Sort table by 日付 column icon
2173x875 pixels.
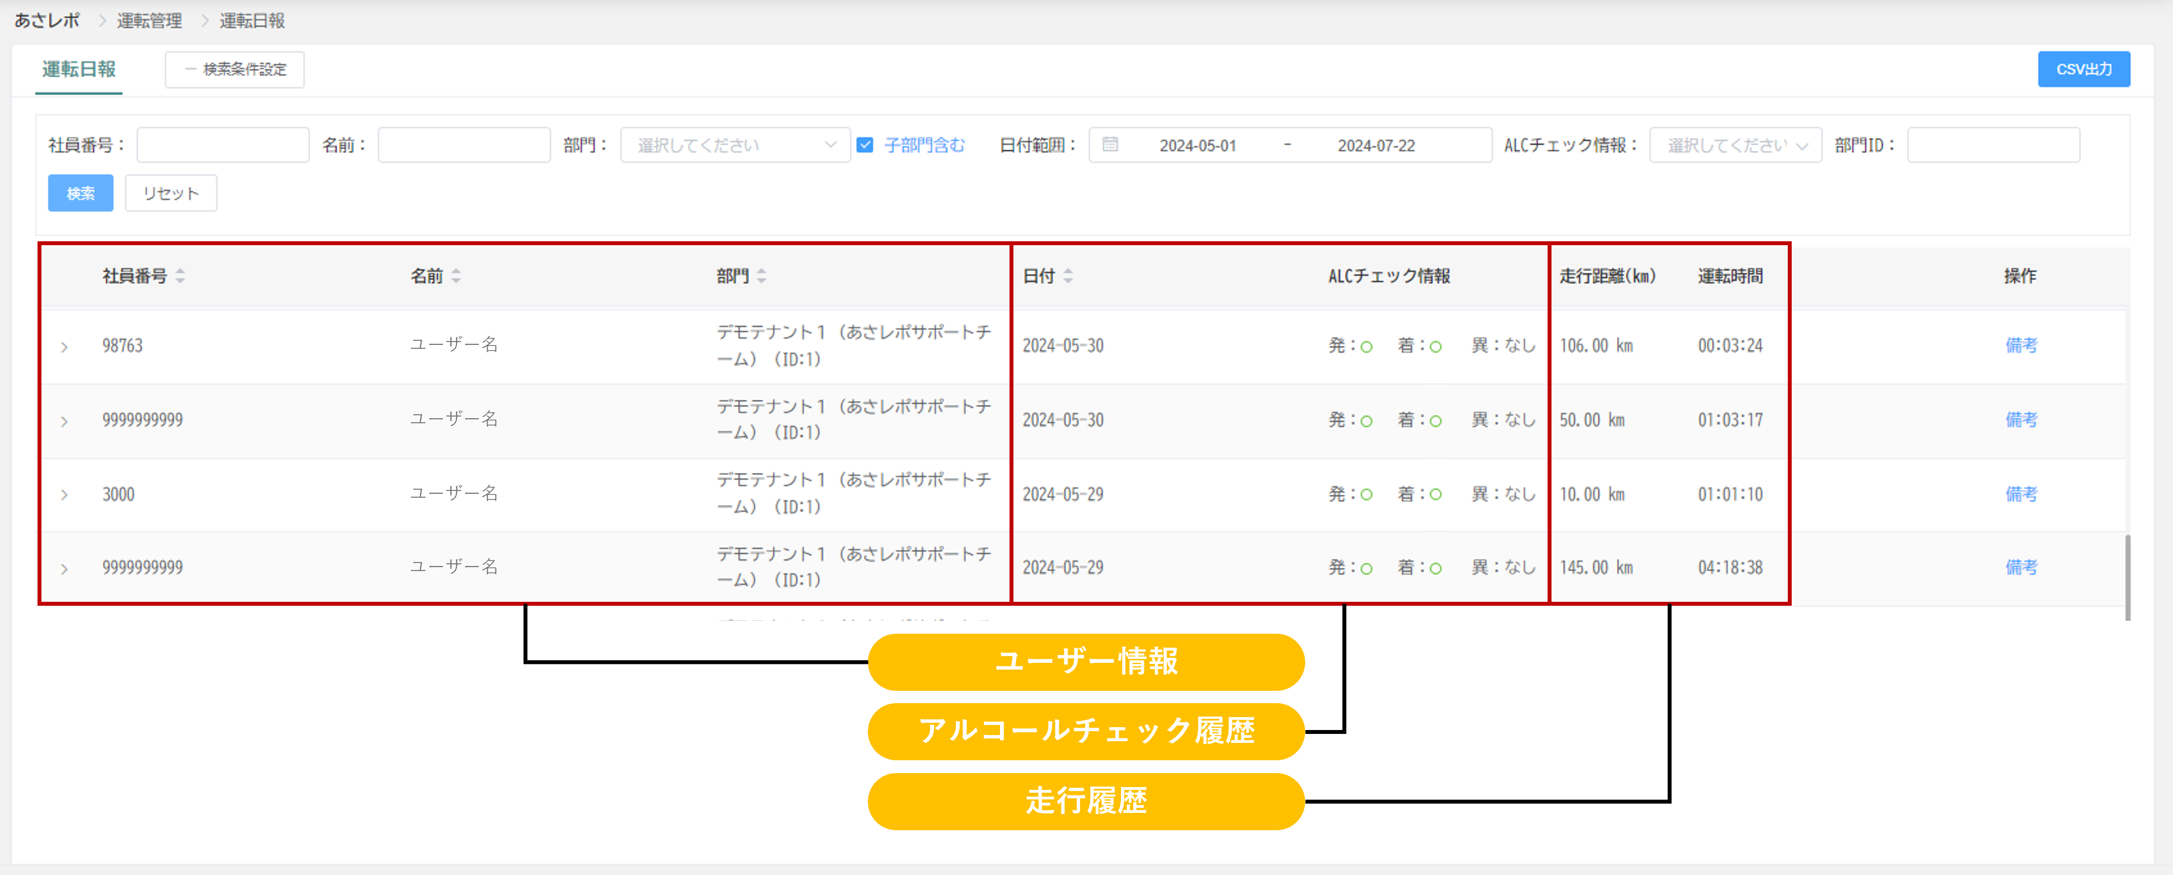[1068, 276]
